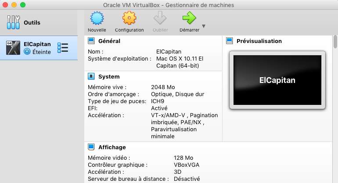Click the Éteinte status text
The image size is (338, 183).
tap(42, 52)
